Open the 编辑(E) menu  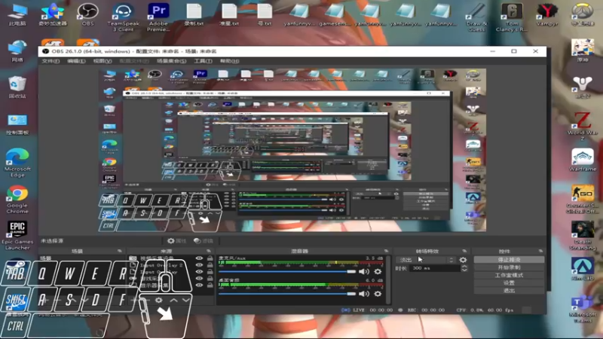tap(76, 61)
